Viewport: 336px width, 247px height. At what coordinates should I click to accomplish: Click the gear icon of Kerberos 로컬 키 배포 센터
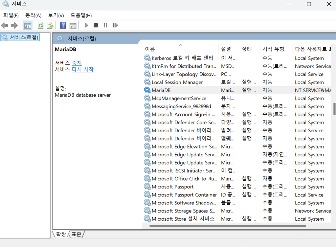point(147,58)
